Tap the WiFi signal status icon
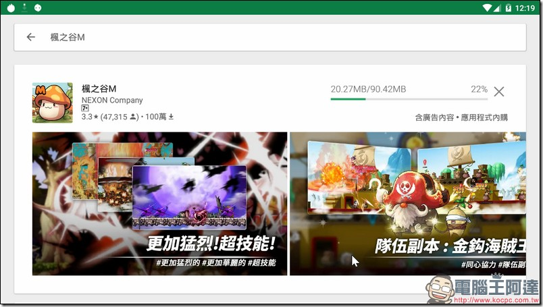This screenshot has width=543, height=307. pyautogui.click(x=487, y=7)
